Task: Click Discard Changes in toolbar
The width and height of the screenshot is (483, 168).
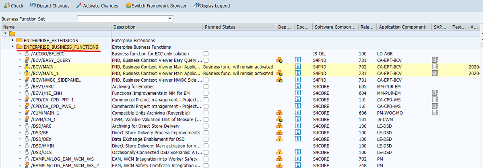Action: tap(49, 6)
